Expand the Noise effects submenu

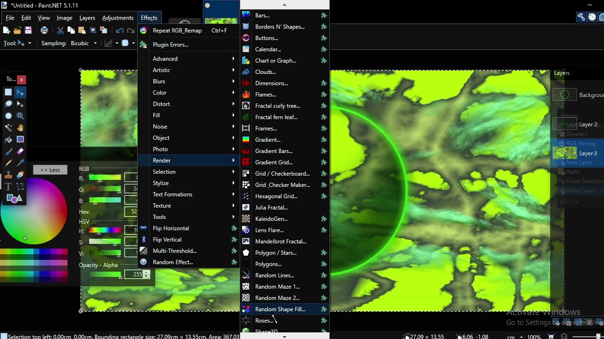189,127
